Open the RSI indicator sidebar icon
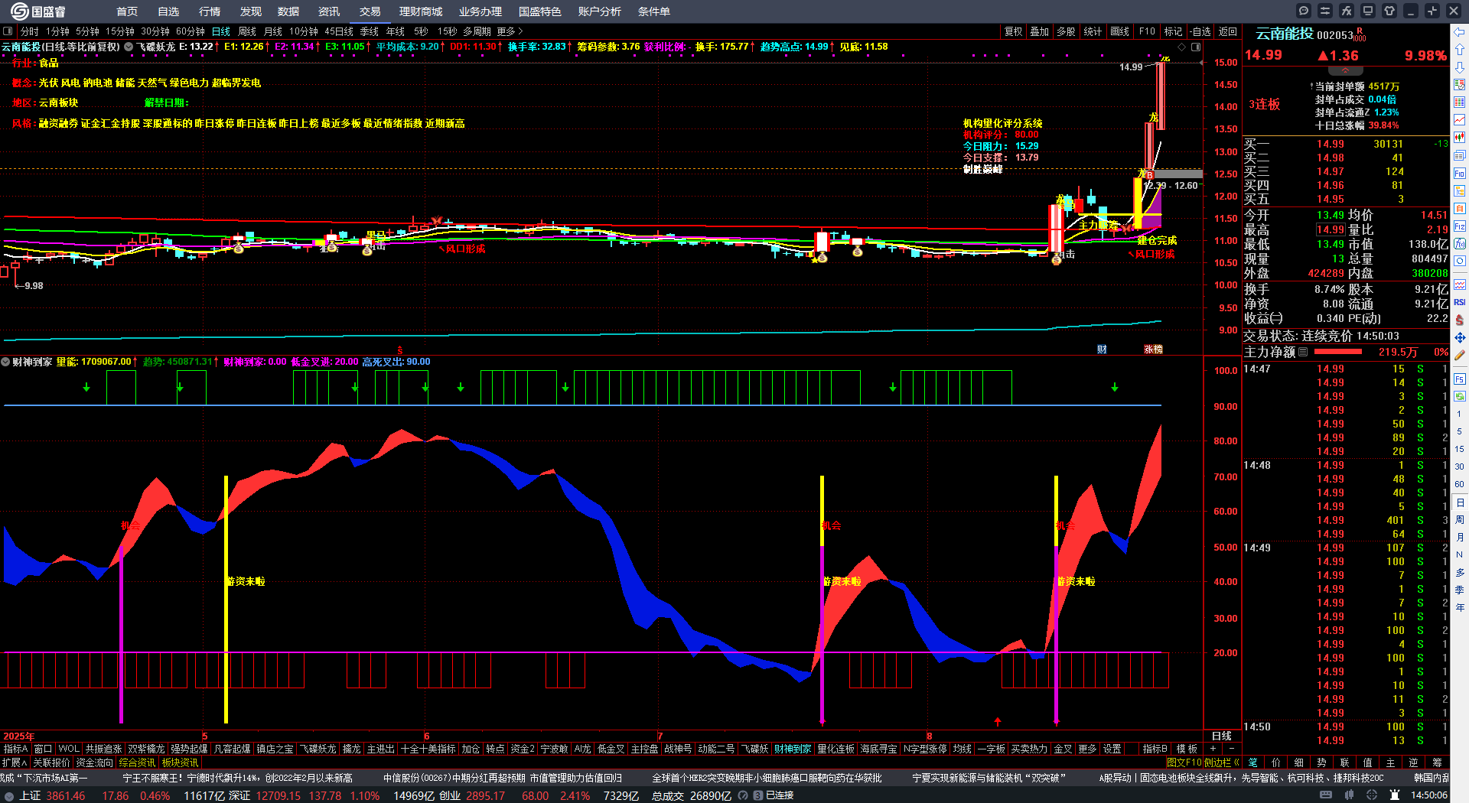This screenshot has height=803, width=1469. pyautogui.click(x=1460, y=302)
